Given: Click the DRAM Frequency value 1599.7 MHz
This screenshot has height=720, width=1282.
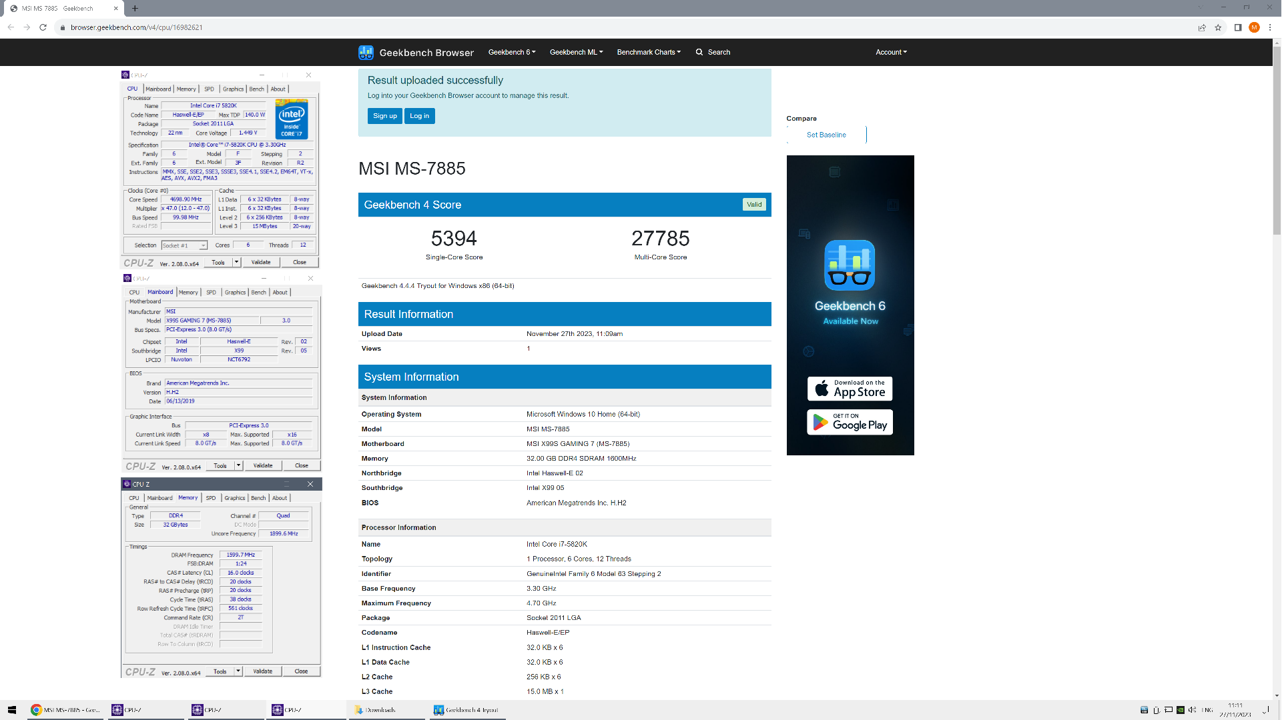Looking at the screenshot, I should click(241, 555).
